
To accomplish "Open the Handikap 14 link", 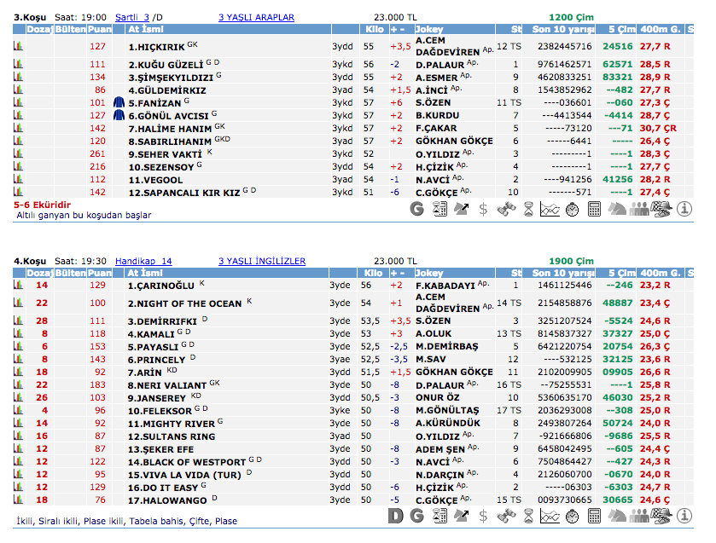I will click(x=143, y=261).
